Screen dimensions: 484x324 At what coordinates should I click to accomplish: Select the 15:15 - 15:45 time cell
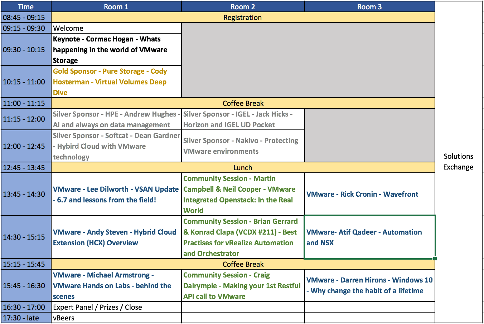click(26, 264)
